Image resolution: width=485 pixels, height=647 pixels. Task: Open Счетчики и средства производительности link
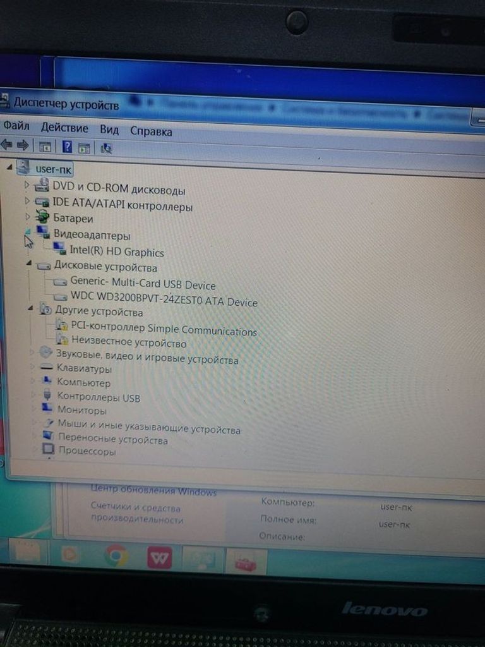[136, 514]
